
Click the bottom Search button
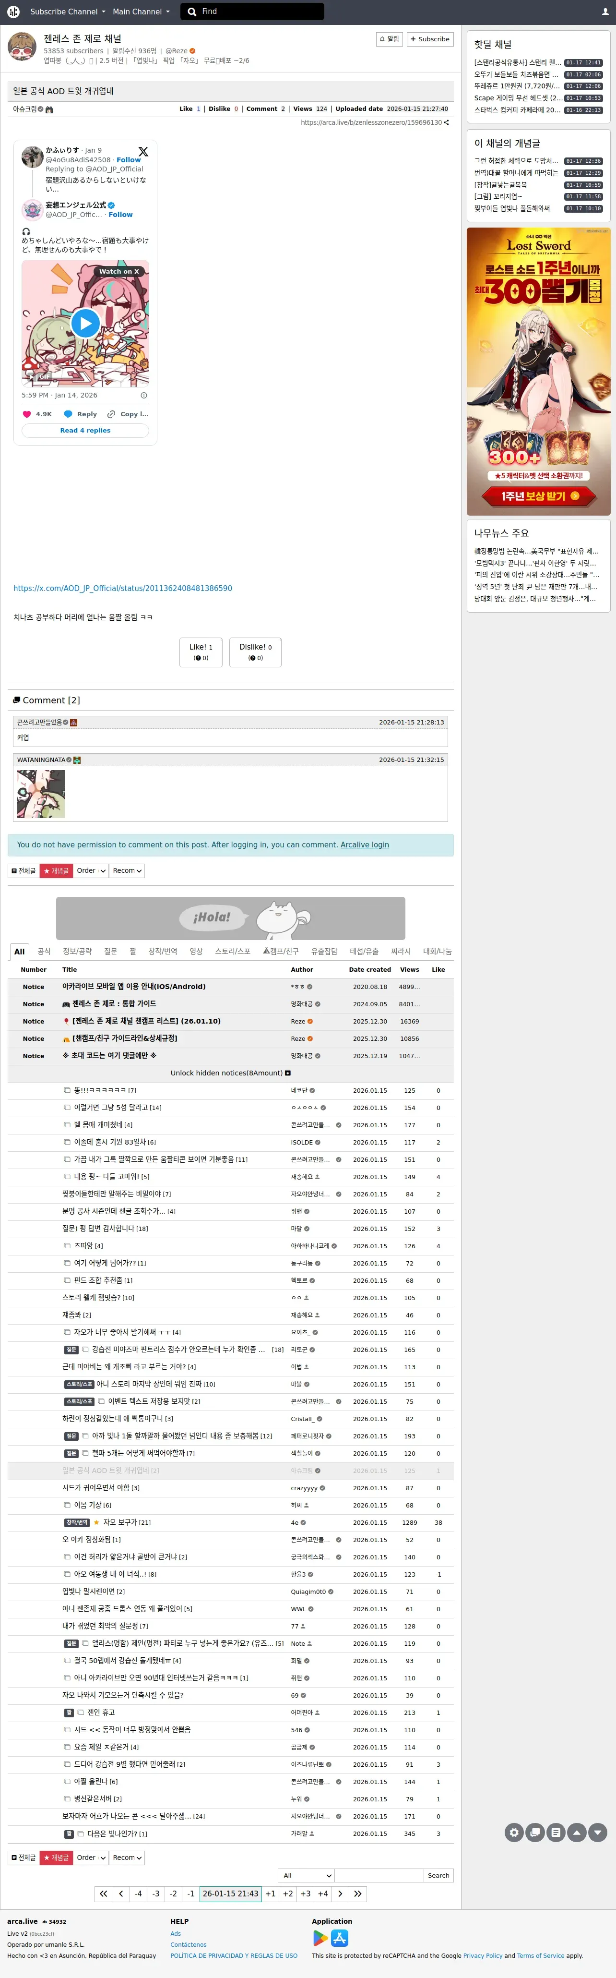(x=439, y=1875)
